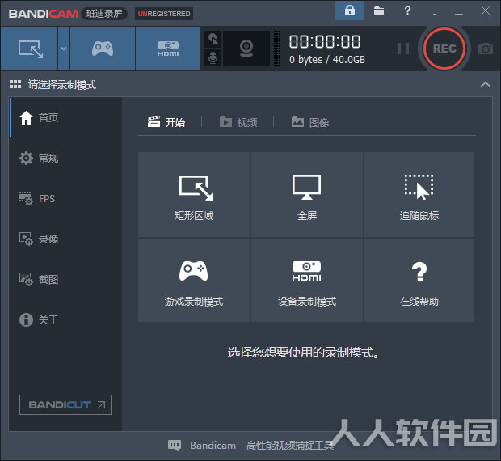Switch to HDMI device recording mode in toolbar
The width and height of the screenshot is (501, 461).
pos(168,49)
